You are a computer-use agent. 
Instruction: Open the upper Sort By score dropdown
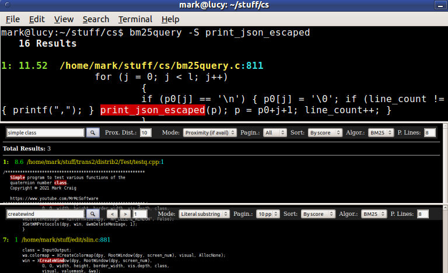(325, 132)
